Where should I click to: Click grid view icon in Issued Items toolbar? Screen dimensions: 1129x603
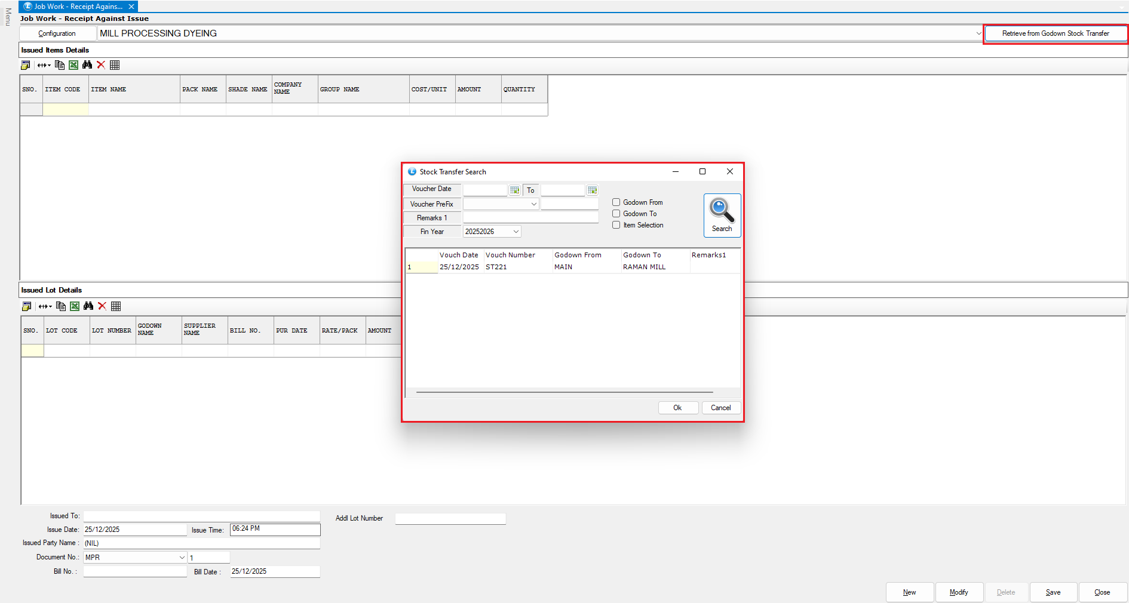pos(115,65)
